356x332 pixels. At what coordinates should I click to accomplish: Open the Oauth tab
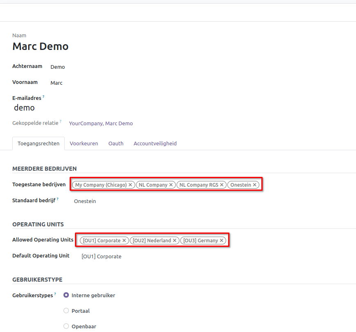coord(116,144)
